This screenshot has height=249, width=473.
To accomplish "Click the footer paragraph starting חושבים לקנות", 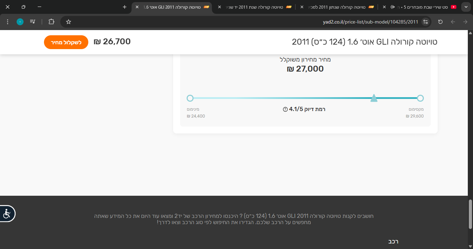I will pyautogui.click(x=234, y=219).
